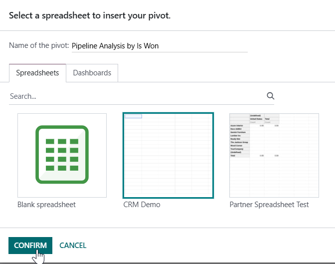Click the magnifying glass search icon
Image resolution: width=335 pixels, height=264 pixels.
271,96
